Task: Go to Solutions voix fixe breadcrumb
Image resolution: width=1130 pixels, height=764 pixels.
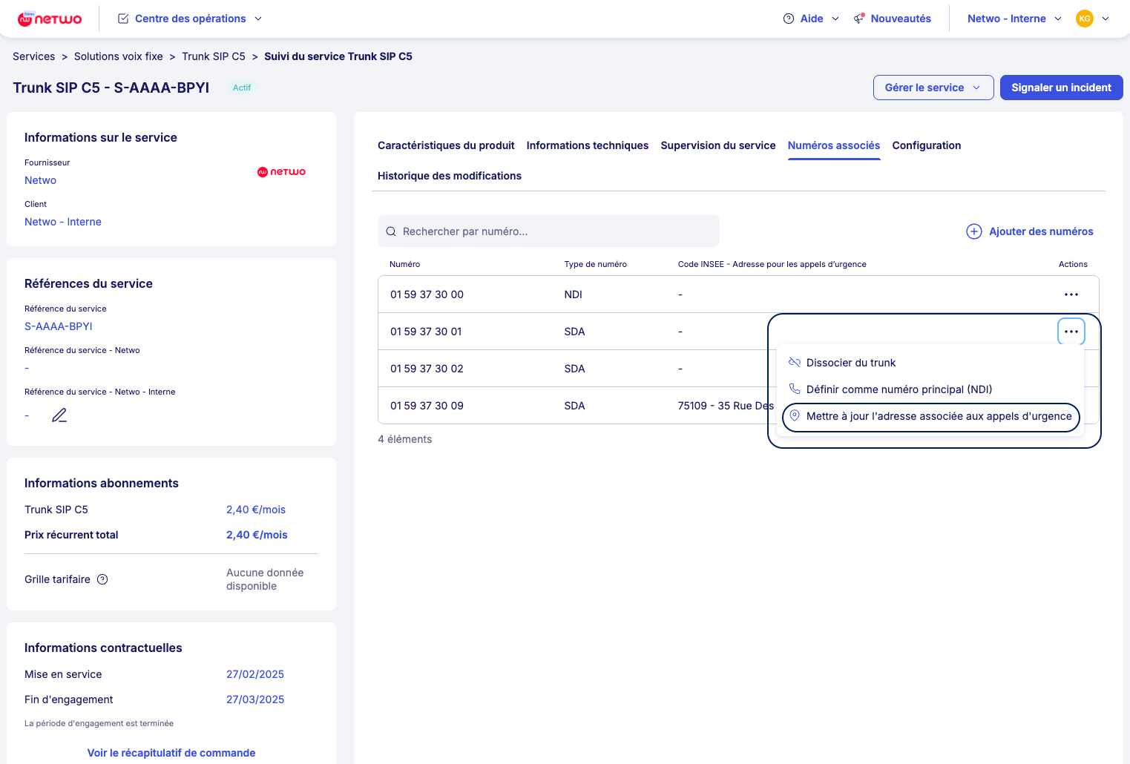Action: 119,56
